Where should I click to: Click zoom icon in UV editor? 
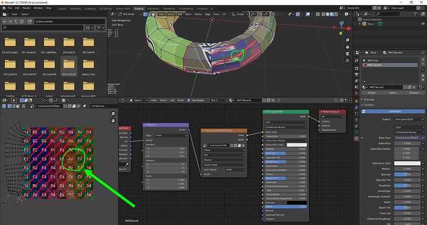(113, 114)
